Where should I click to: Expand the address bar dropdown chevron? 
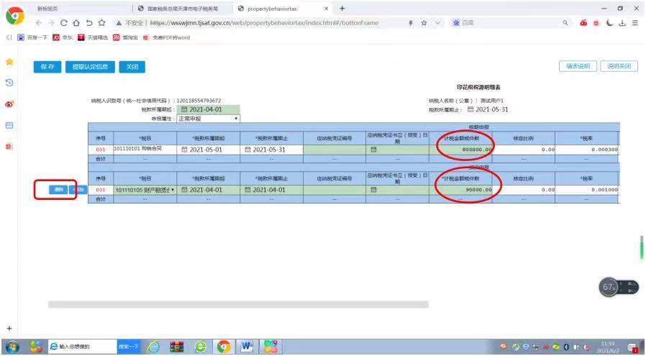click(437, 23)
